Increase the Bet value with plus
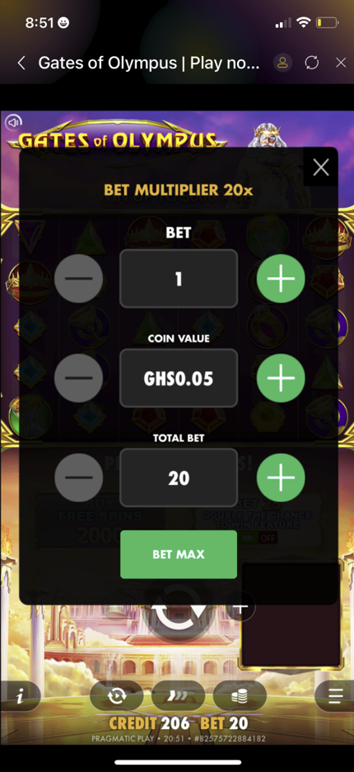The image size is (354, 772). tap(281, 278)
